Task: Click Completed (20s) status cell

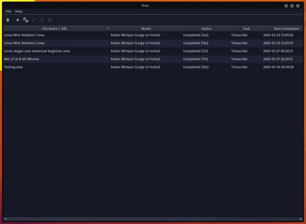Action: 206,67
